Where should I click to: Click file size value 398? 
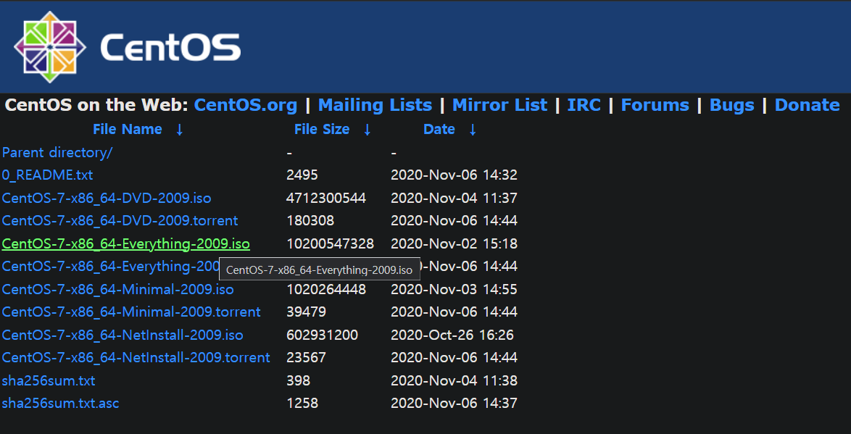tap(298, 381)
